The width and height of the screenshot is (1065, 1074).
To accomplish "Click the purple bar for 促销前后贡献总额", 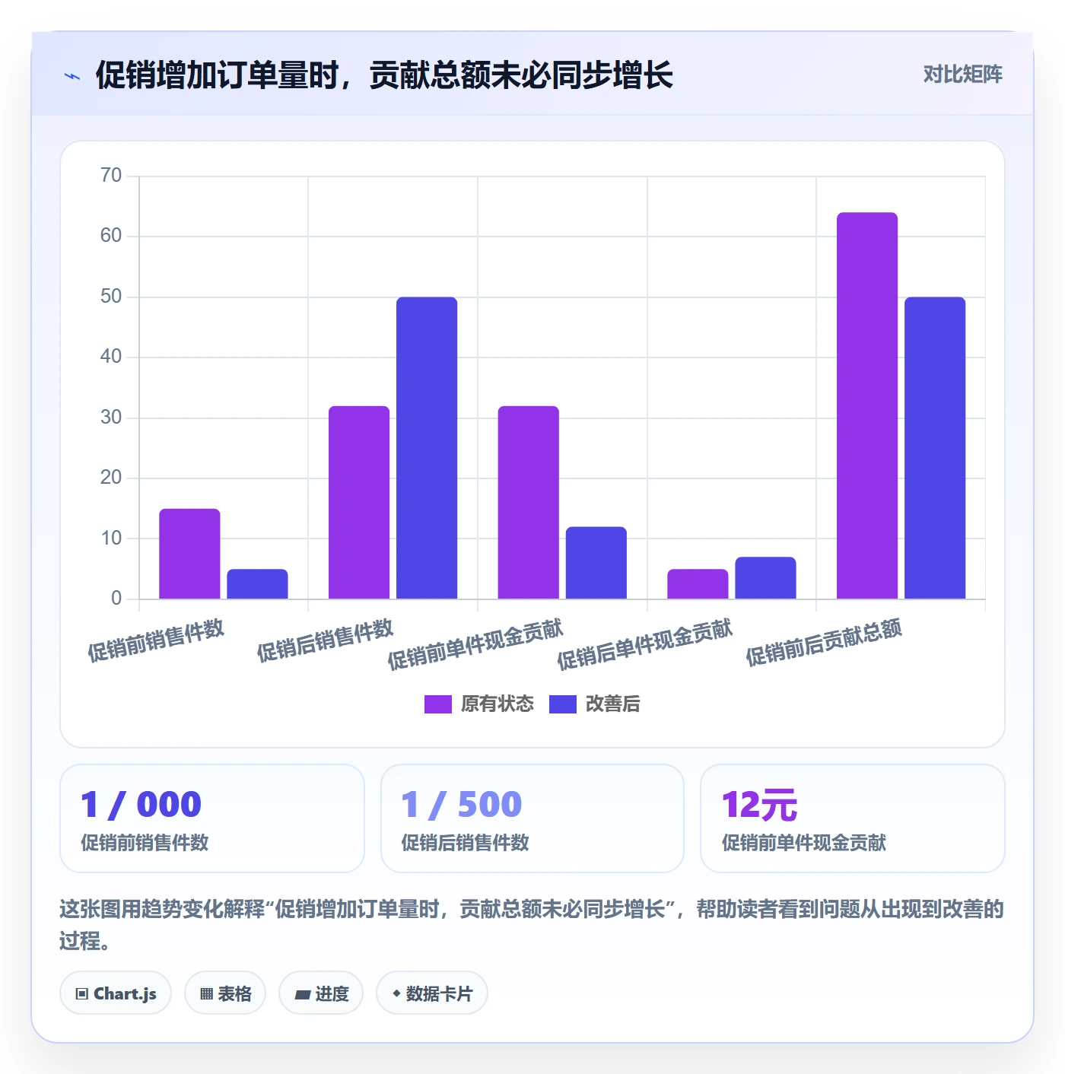I will click(867, 405).
